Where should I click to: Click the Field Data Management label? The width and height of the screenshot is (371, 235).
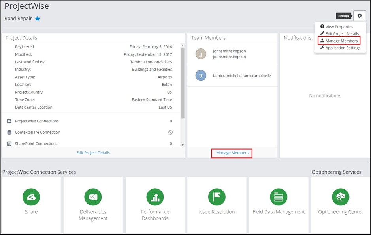click(x=279, y=212)
